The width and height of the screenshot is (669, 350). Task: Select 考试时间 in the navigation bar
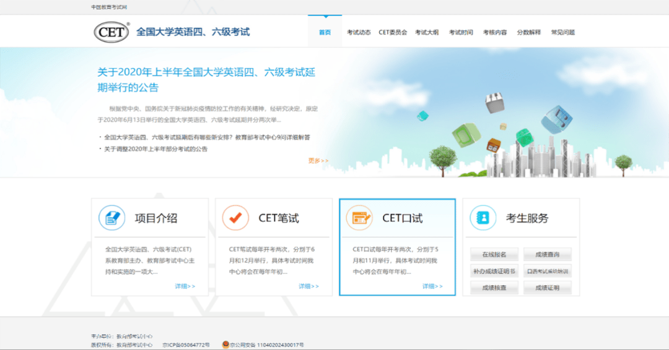point(461,32)
